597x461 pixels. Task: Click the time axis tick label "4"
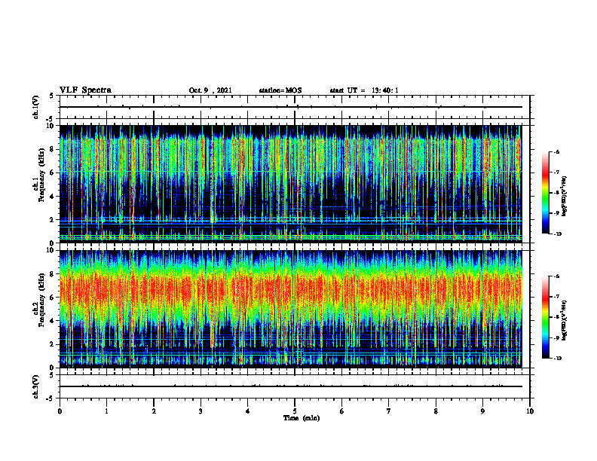click(248, 411)
